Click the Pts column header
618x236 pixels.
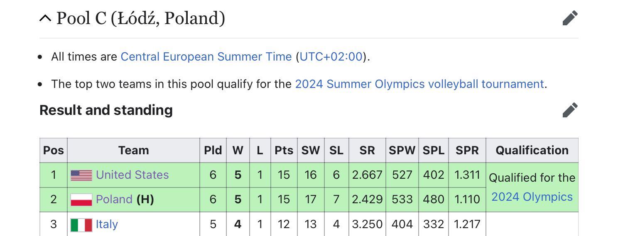pyautogui.click(x=284, y=150)
